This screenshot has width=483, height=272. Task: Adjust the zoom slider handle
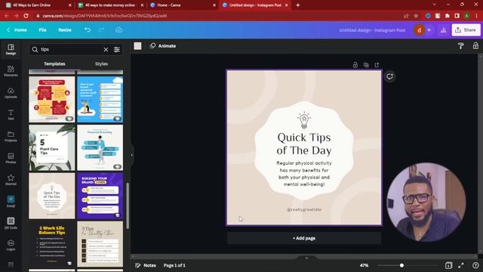[401, 265]
